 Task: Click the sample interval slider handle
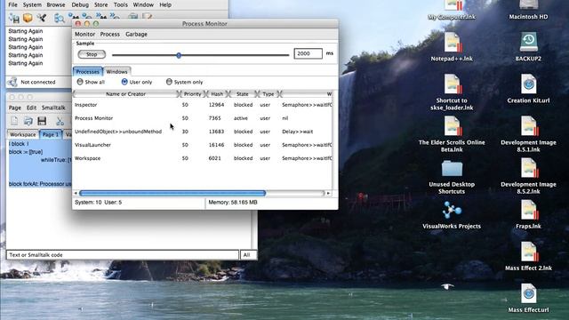pos(179,55)
